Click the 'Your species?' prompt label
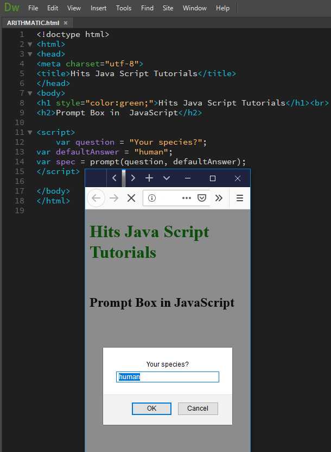 167,364
